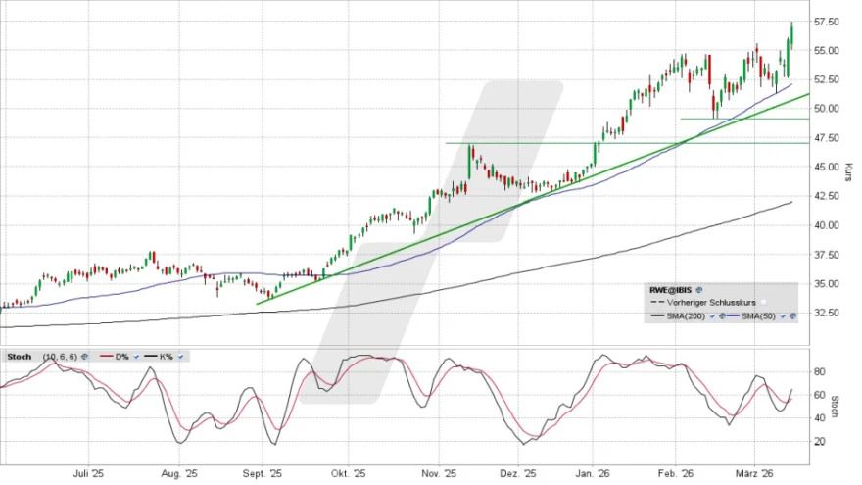Viewport: 862px width, 485px height.
Task: Click the 50.00 price axis label
Action: [x=826, y=109]
